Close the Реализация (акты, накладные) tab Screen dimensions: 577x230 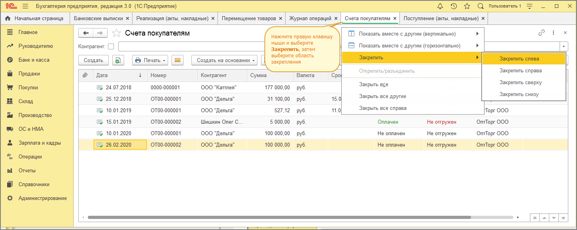213,18
